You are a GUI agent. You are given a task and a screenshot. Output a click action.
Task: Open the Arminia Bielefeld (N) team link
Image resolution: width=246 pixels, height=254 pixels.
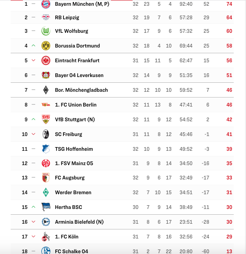[79, 222]
